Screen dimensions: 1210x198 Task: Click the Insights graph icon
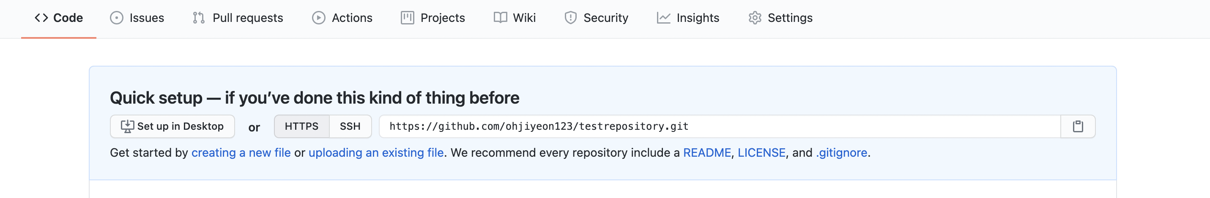[664, 18]
